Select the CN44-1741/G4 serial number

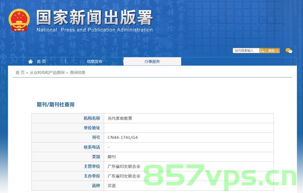[x=123, y=137]
